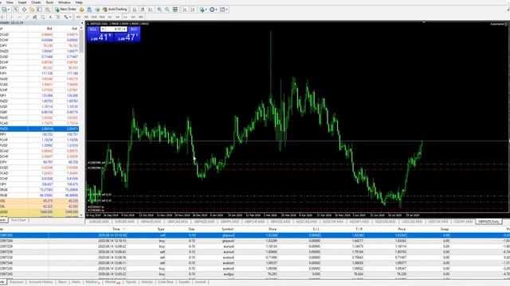Switch timeframe to H4

(117, 17)
